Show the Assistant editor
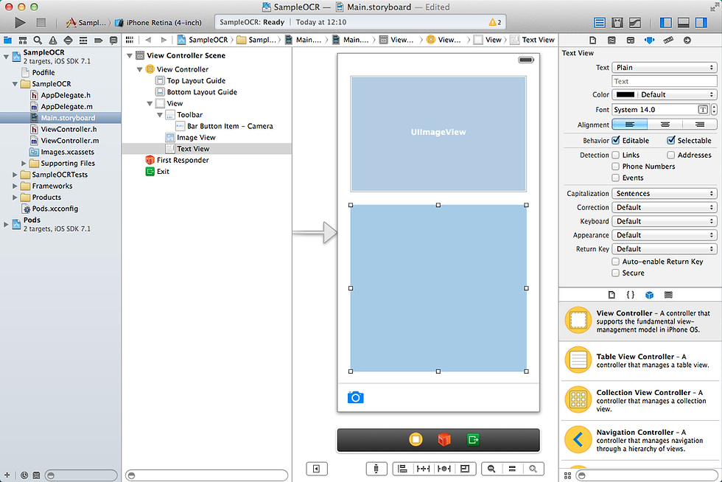 [x=617, y=23]
